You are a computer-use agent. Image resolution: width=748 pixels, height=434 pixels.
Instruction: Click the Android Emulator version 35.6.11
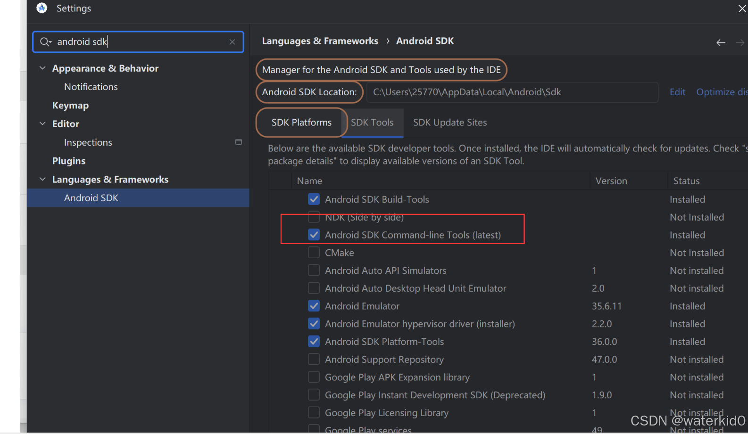[x=607, y=306]
